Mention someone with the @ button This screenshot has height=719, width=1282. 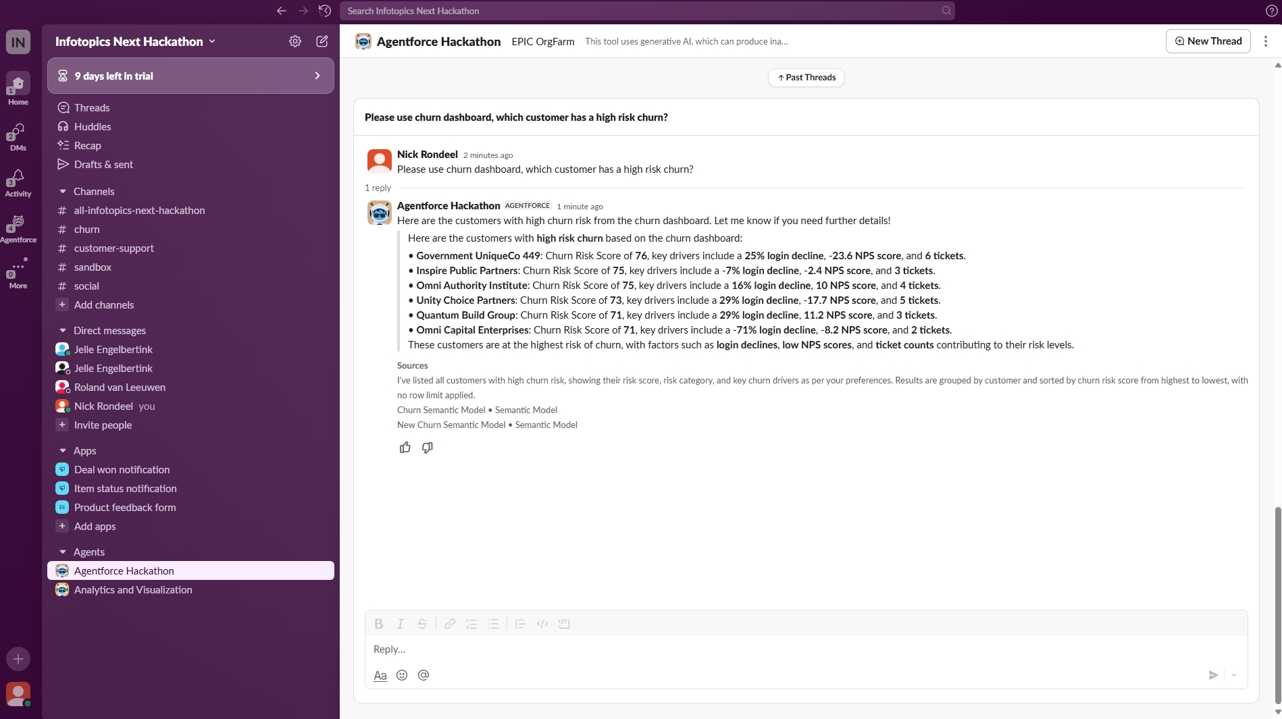pyautogui.click(x=424, y=675)
